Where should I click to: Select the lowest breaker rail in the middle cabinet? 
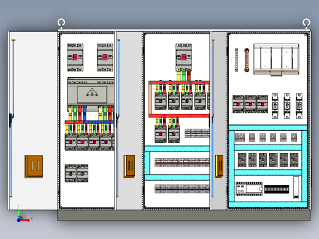(182, 189)
